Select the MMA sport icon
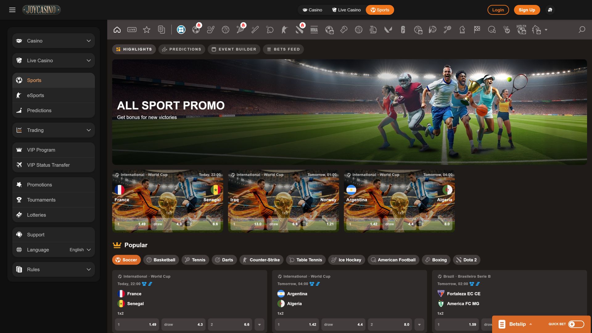The height and width of the screenshot is (333, 592). click(314, 30)
